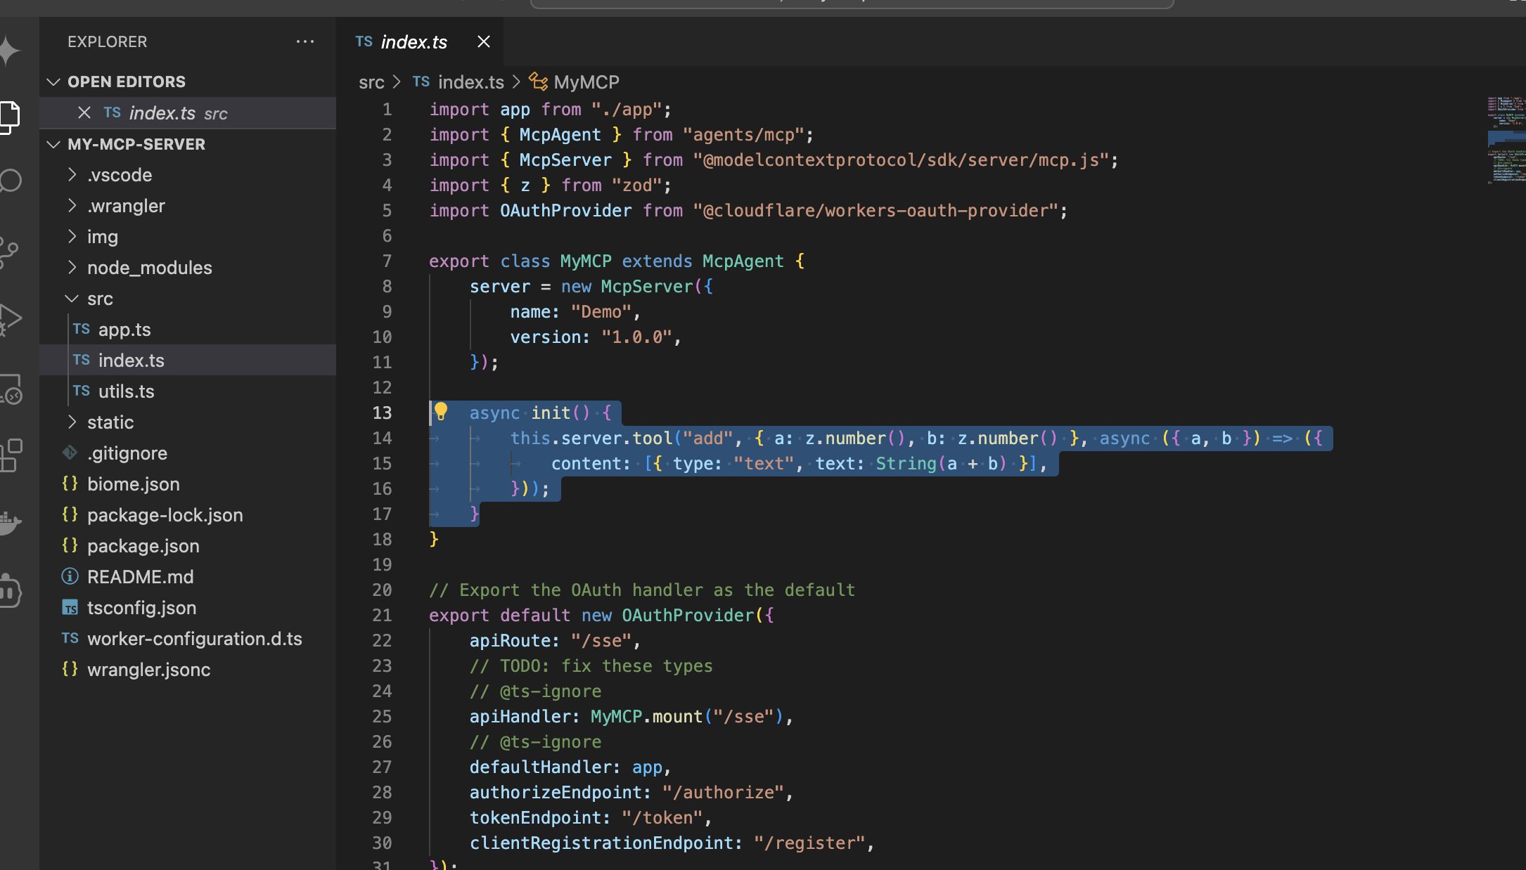The width and height of the screenshot is (1526, 870).
Task: Expand the node_modules folder
Action: pyautogui.click(x=148, y=268)
